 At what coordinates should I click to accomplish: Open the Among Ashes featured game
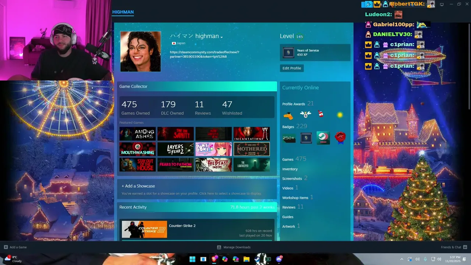pos(138,134)
